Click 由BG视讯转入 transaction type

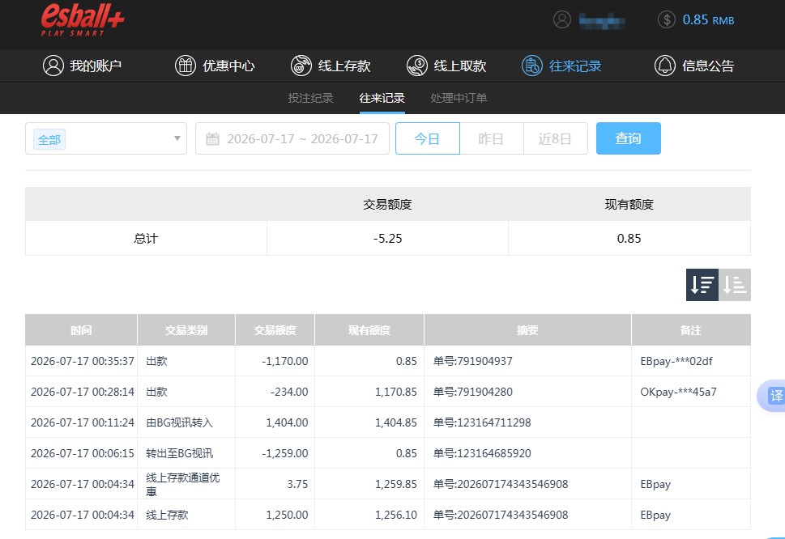pos(179,422)
